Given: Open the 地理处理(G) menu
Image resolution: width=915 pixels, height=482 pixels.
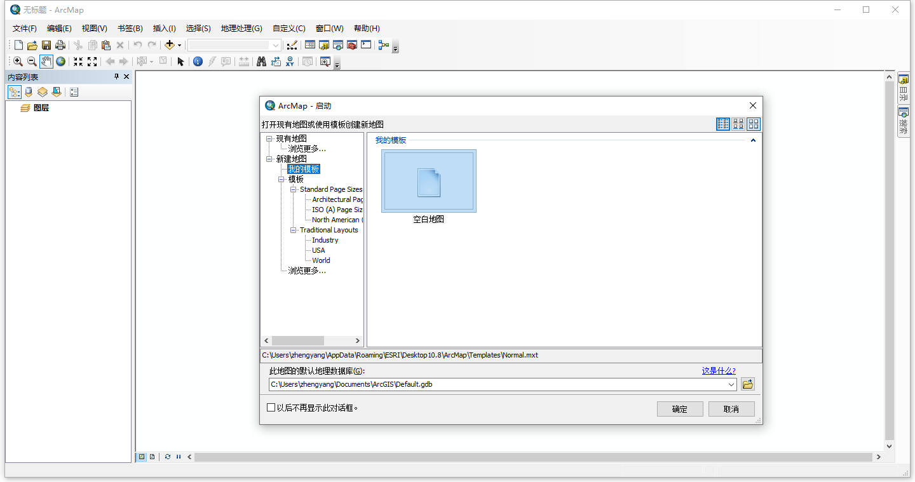Looking at the screenshot, I should coord(241,29).
